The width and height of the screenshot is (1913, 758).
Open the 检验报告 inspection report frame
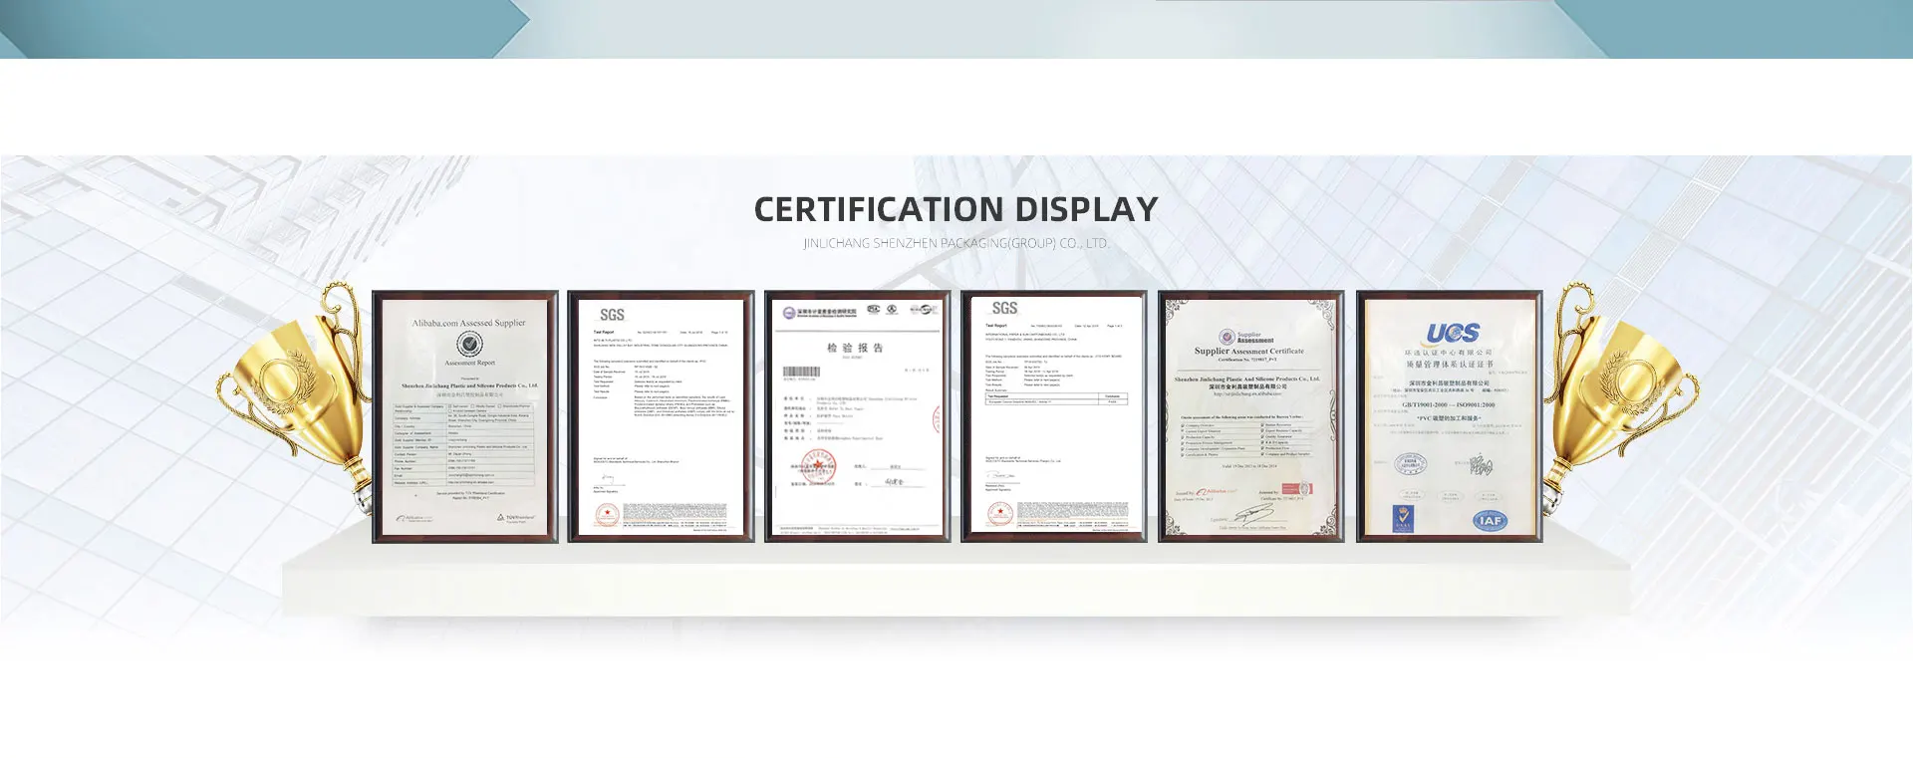pos(857,416)
